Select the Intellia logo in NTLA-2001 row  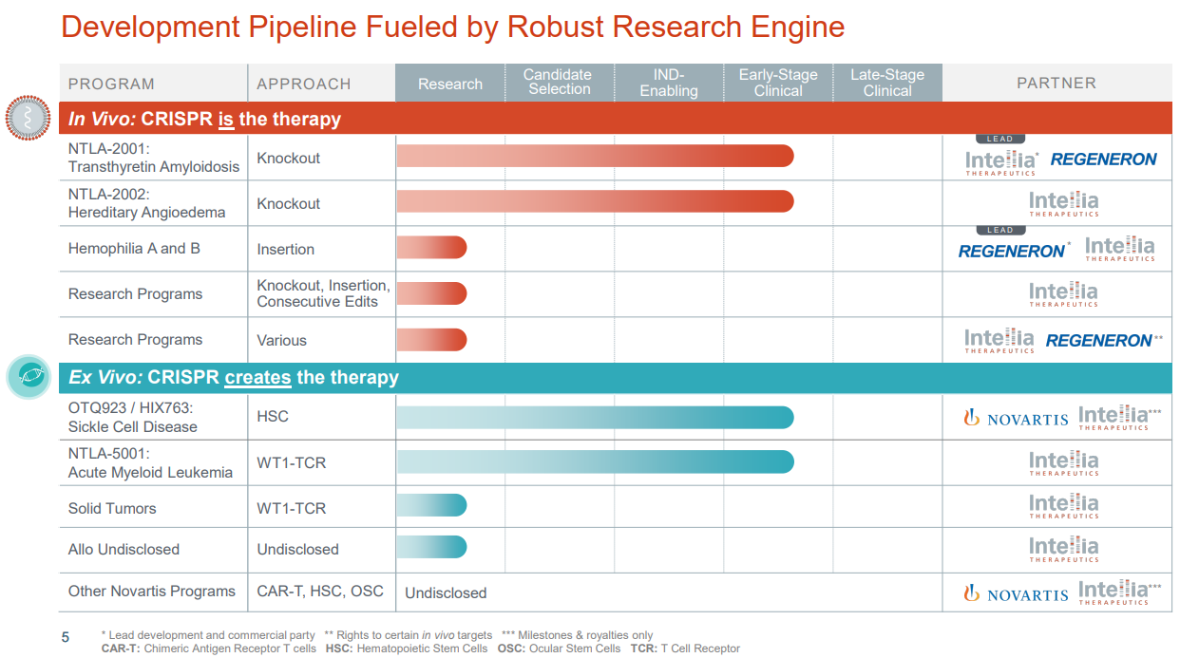(x=1001, y=161)
